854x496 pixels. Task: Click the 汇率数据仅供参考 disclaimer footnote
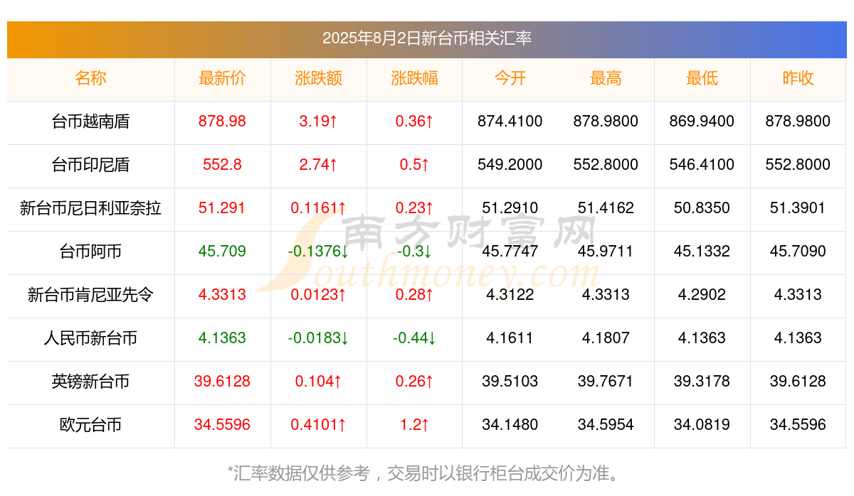point(427,473)
